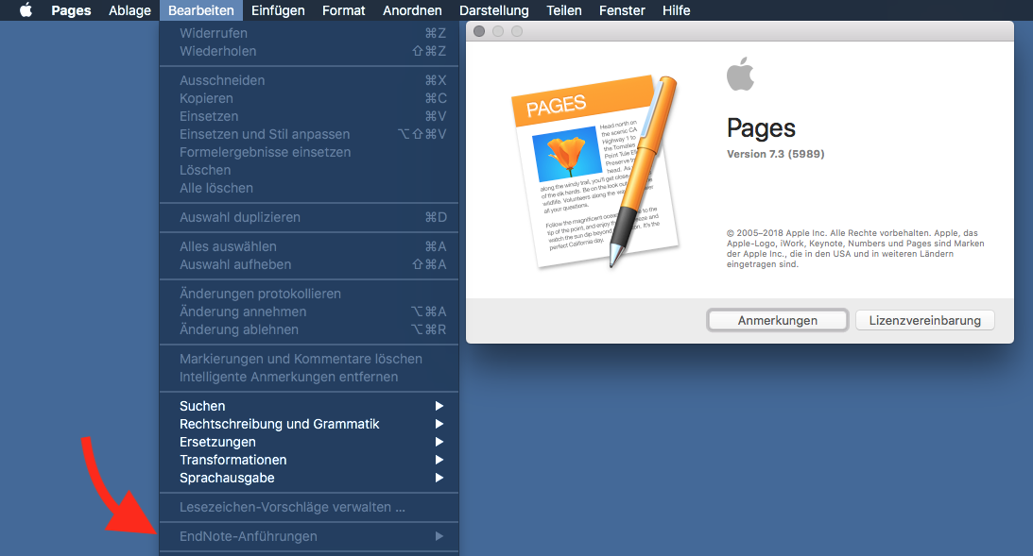
Task: Close the About Pages window
Action: tap(479, 31)
